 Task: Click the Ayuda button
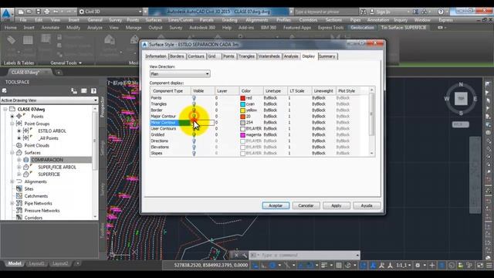pos(367,205)
